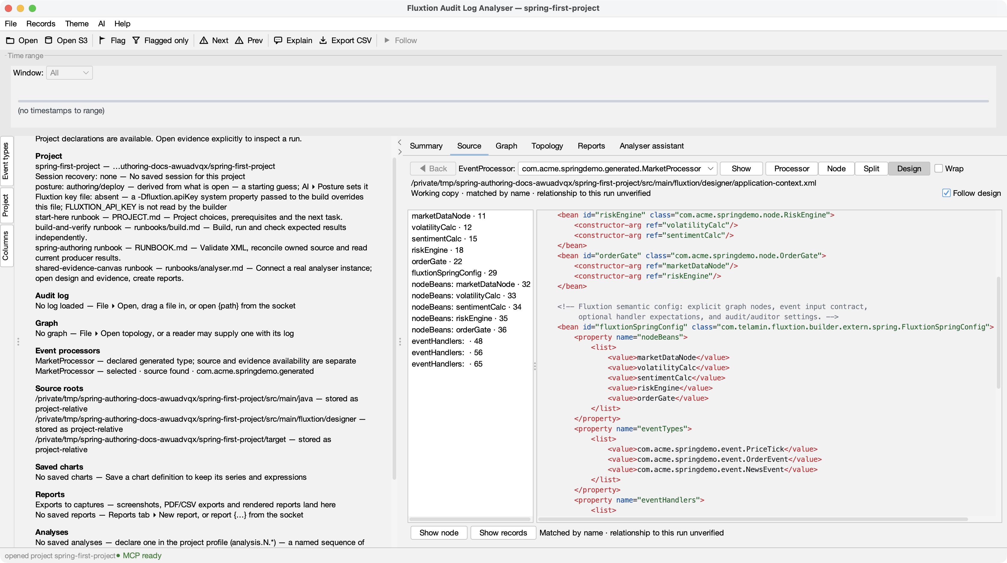Click the Back arrow button
The width and height of the screenshot is (1007, 563).
click(433, 168)
